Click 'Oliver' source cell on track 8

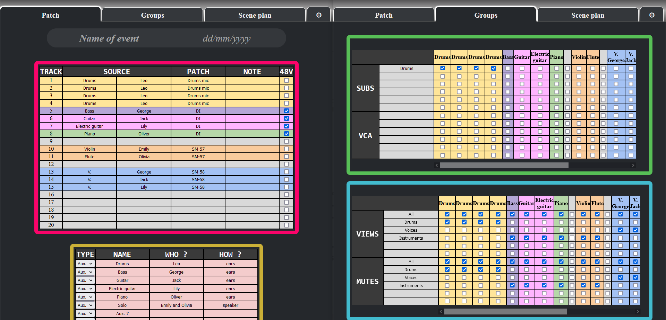coord(144,134)
